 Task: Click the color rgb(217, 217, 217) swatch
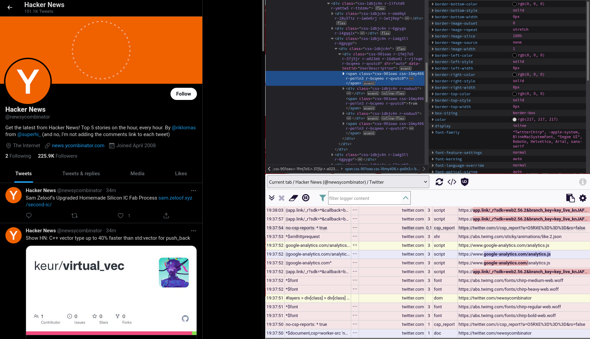click(515, 120)
